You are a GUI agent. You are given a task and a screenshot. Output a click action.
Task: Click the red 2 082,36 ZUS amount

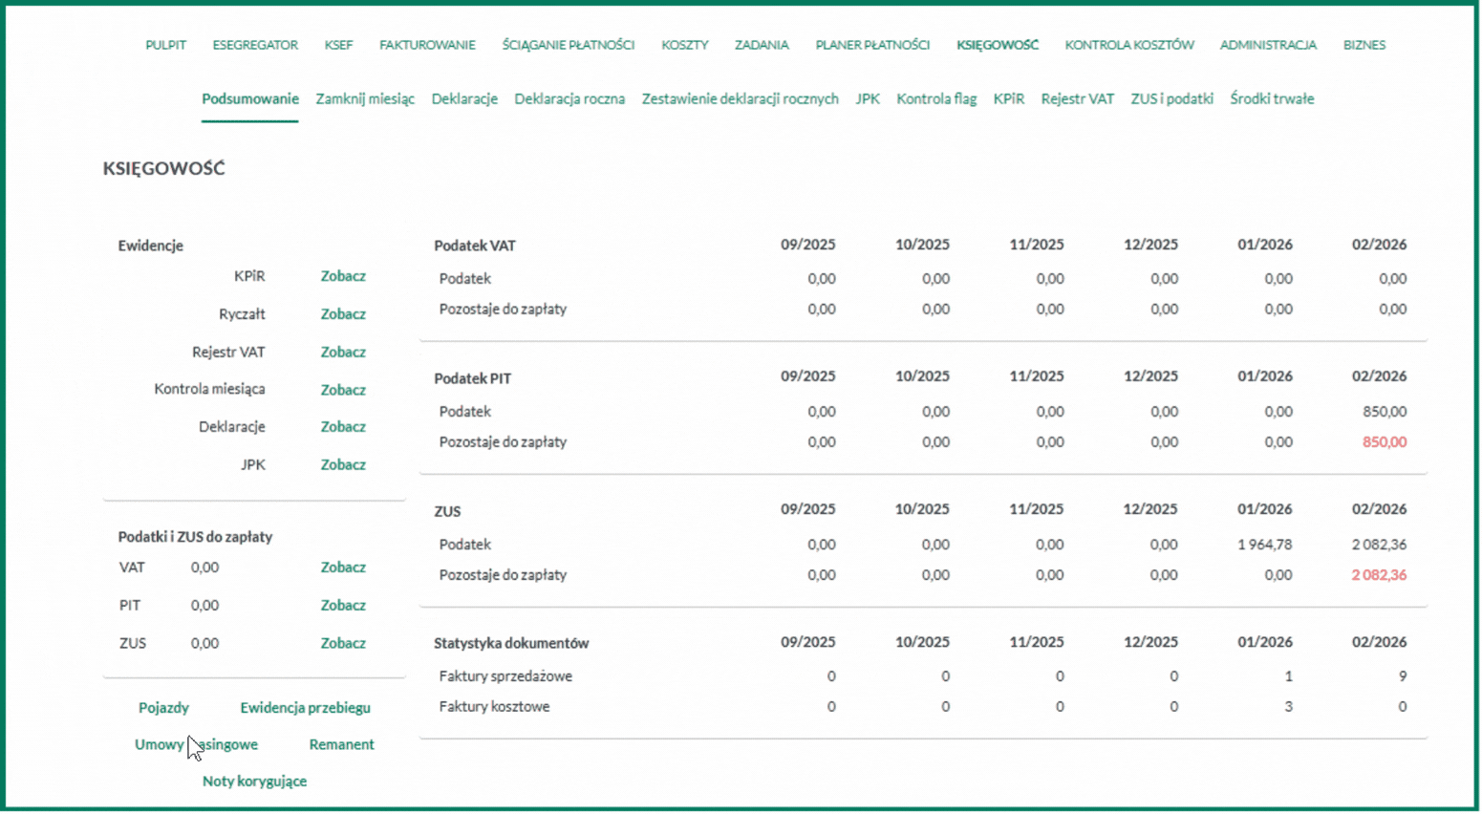tap(1379, 575)
